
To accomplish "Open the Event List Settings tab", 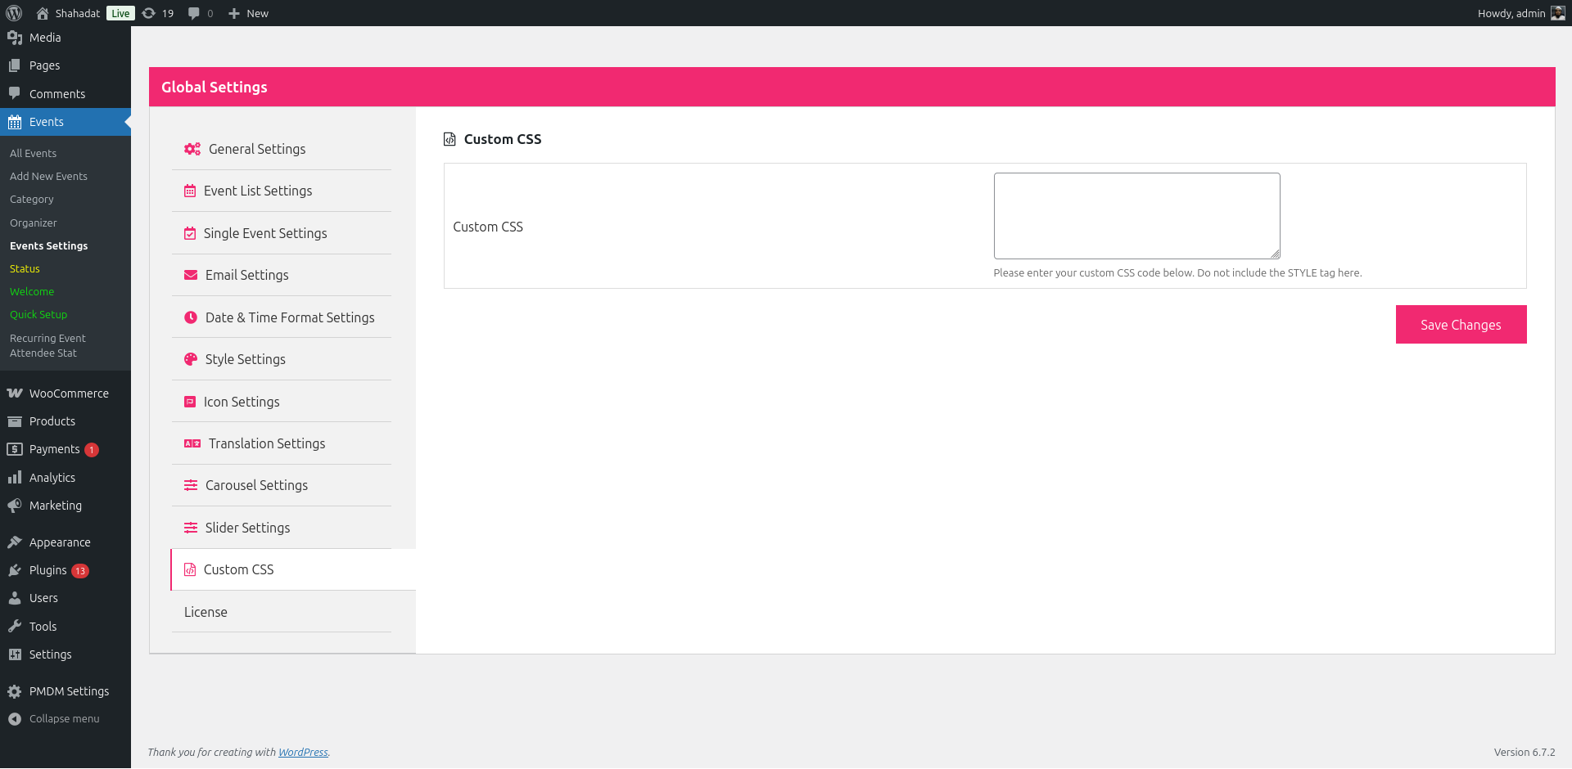I will click(x=282, y=191).
